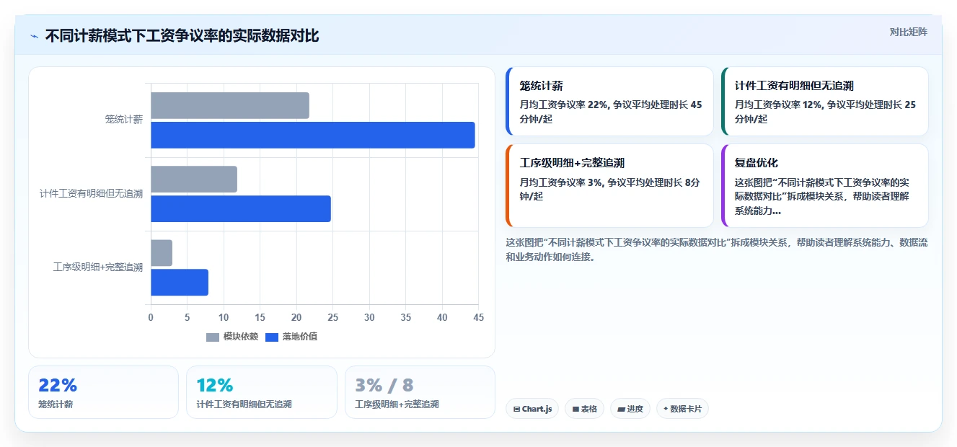Click the blue bar for 计件工资有明细但无追溯

(241, 208)
